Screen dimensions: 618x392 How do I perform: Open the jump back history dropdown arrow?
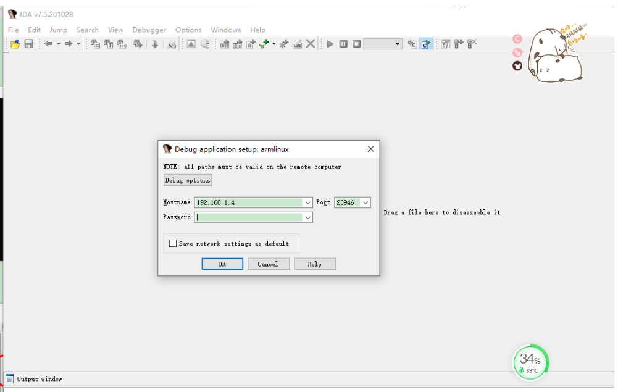tap(58, 44)
